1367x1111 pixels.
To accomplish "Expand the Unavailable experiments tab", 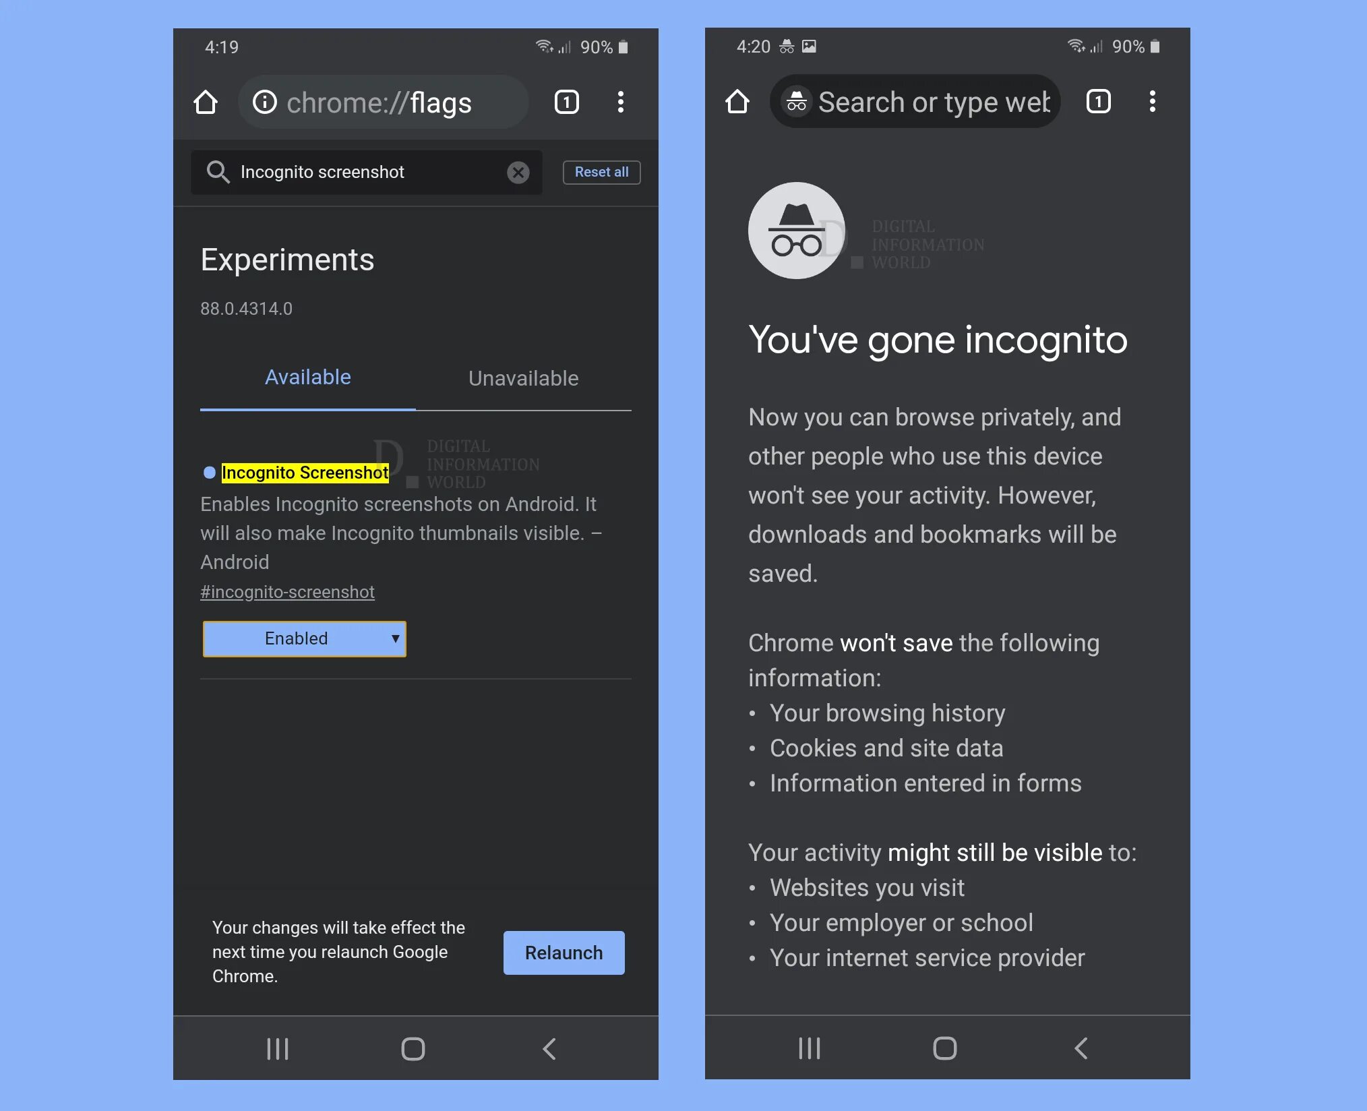I will coord(524,378).
